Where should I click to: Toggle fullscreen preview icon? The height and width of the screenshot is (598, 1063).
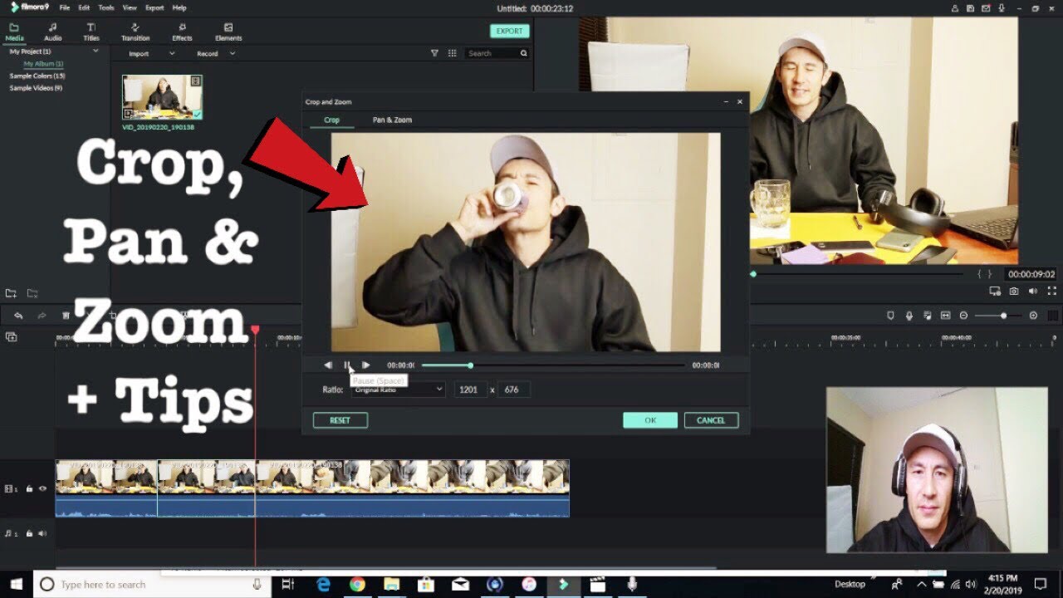pos(1052,292)
